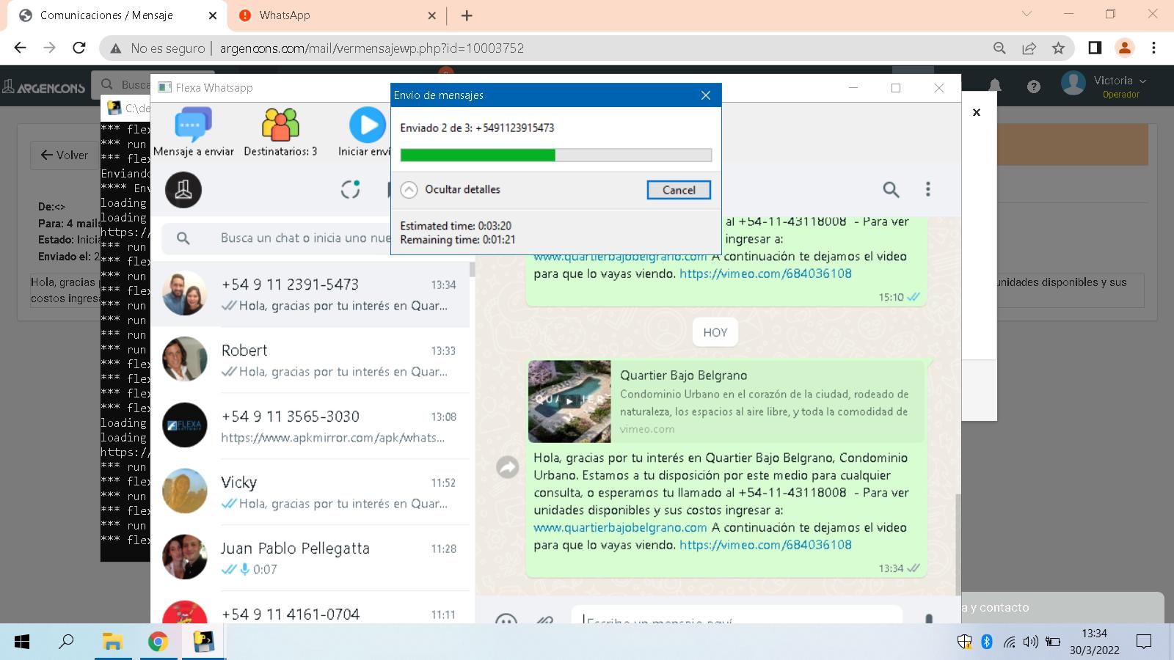Image resolution: width=1174 pixels, height=660 pixels.
Task: Open Windows taskbar search
Action: coord(66,642)
